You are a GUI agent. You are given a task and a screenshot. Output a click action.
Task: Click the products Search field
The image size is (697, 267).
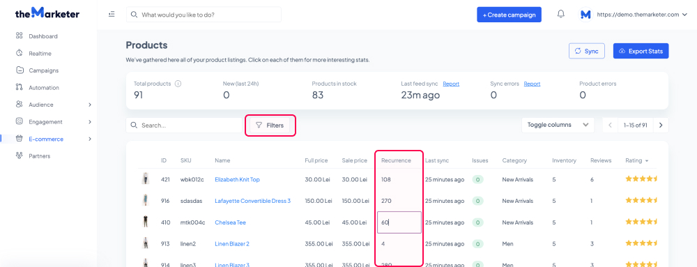point(184,125)
